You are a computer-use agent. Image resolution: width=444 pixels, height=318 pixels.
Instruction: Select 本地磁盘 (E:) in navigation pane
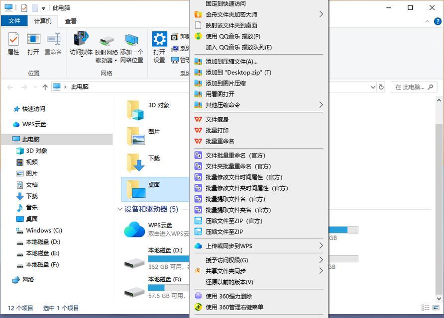point(42,253)
